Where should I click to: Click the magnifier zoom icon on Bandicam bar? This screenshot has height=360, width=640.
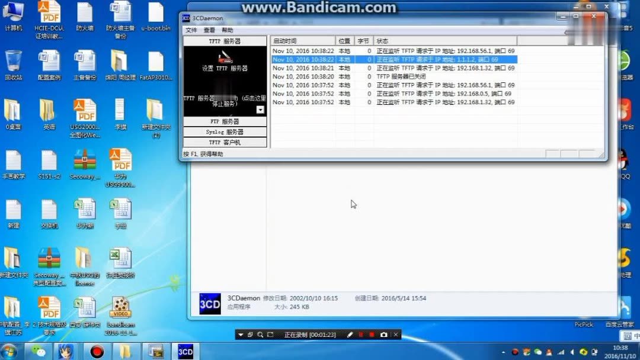(x=259, y=335)
